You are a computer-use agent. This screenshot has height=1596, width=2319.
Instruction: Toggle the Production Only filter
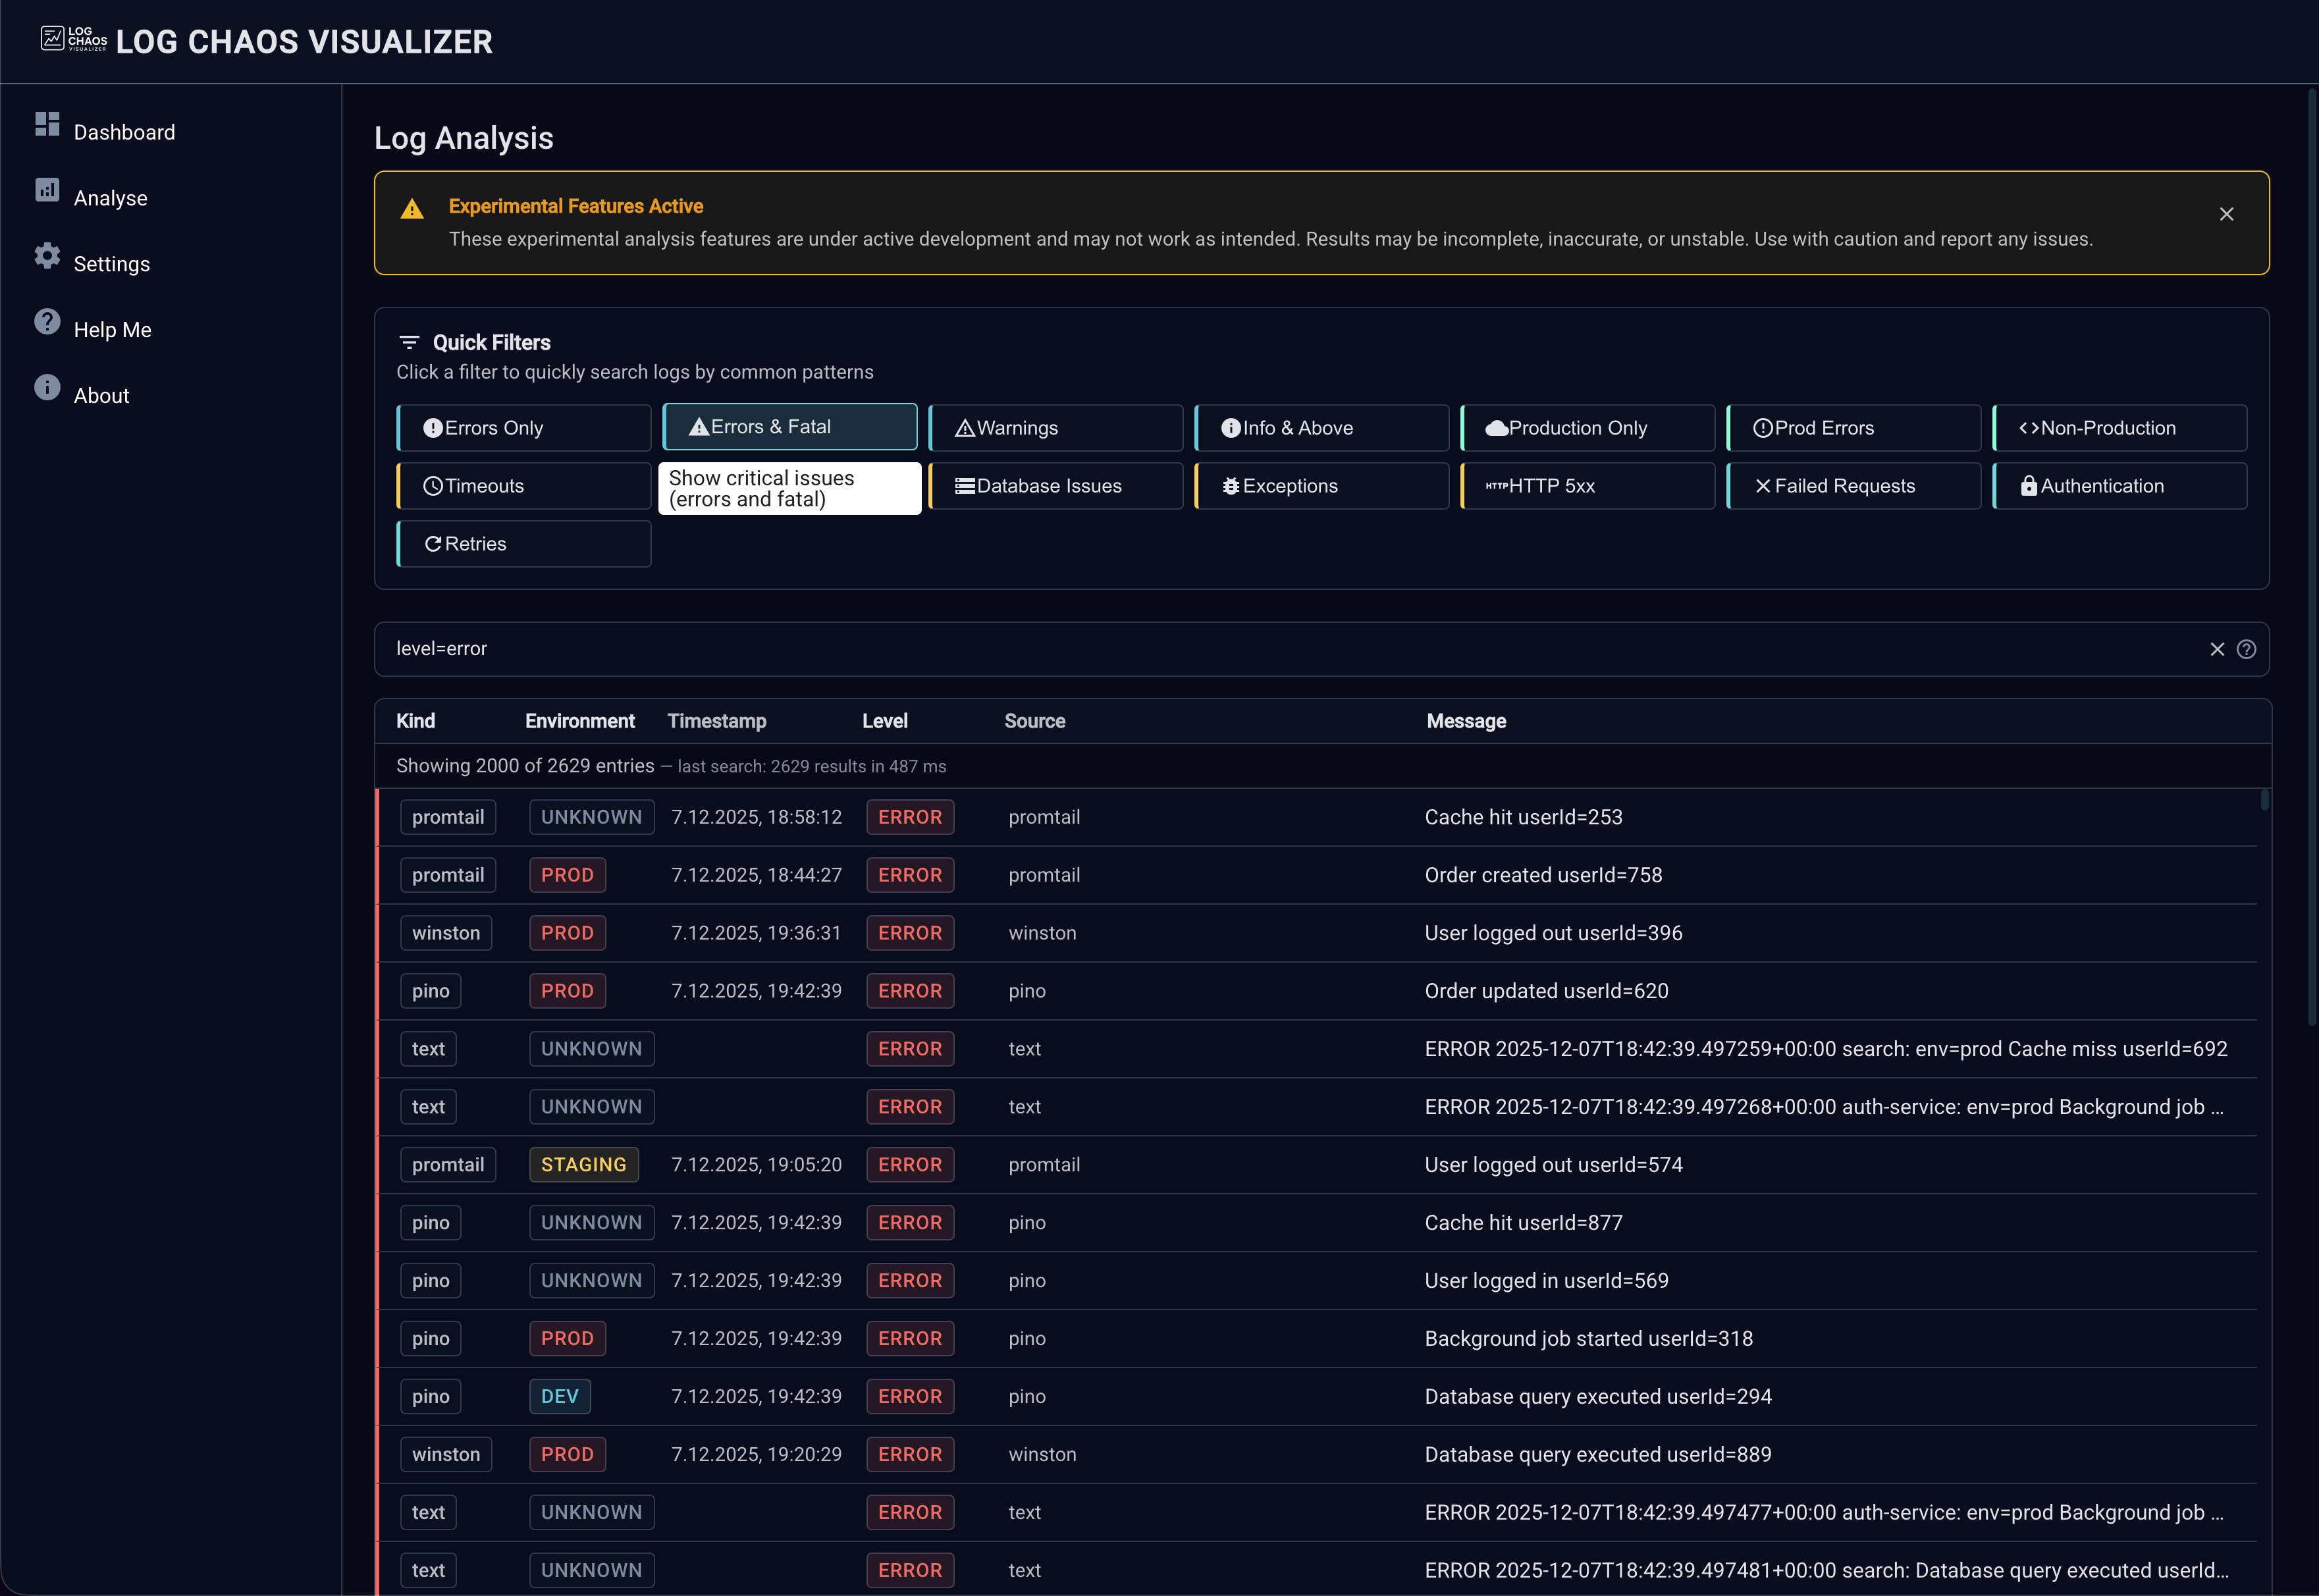pos(1587,428)
